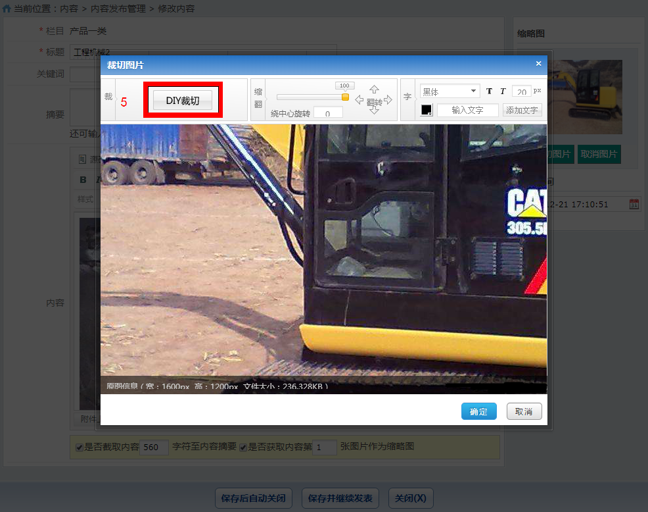This screenshot has height=512, width=648.
Task: Flip the image upward using the up arrow
Action: click(x=374, y=90)
